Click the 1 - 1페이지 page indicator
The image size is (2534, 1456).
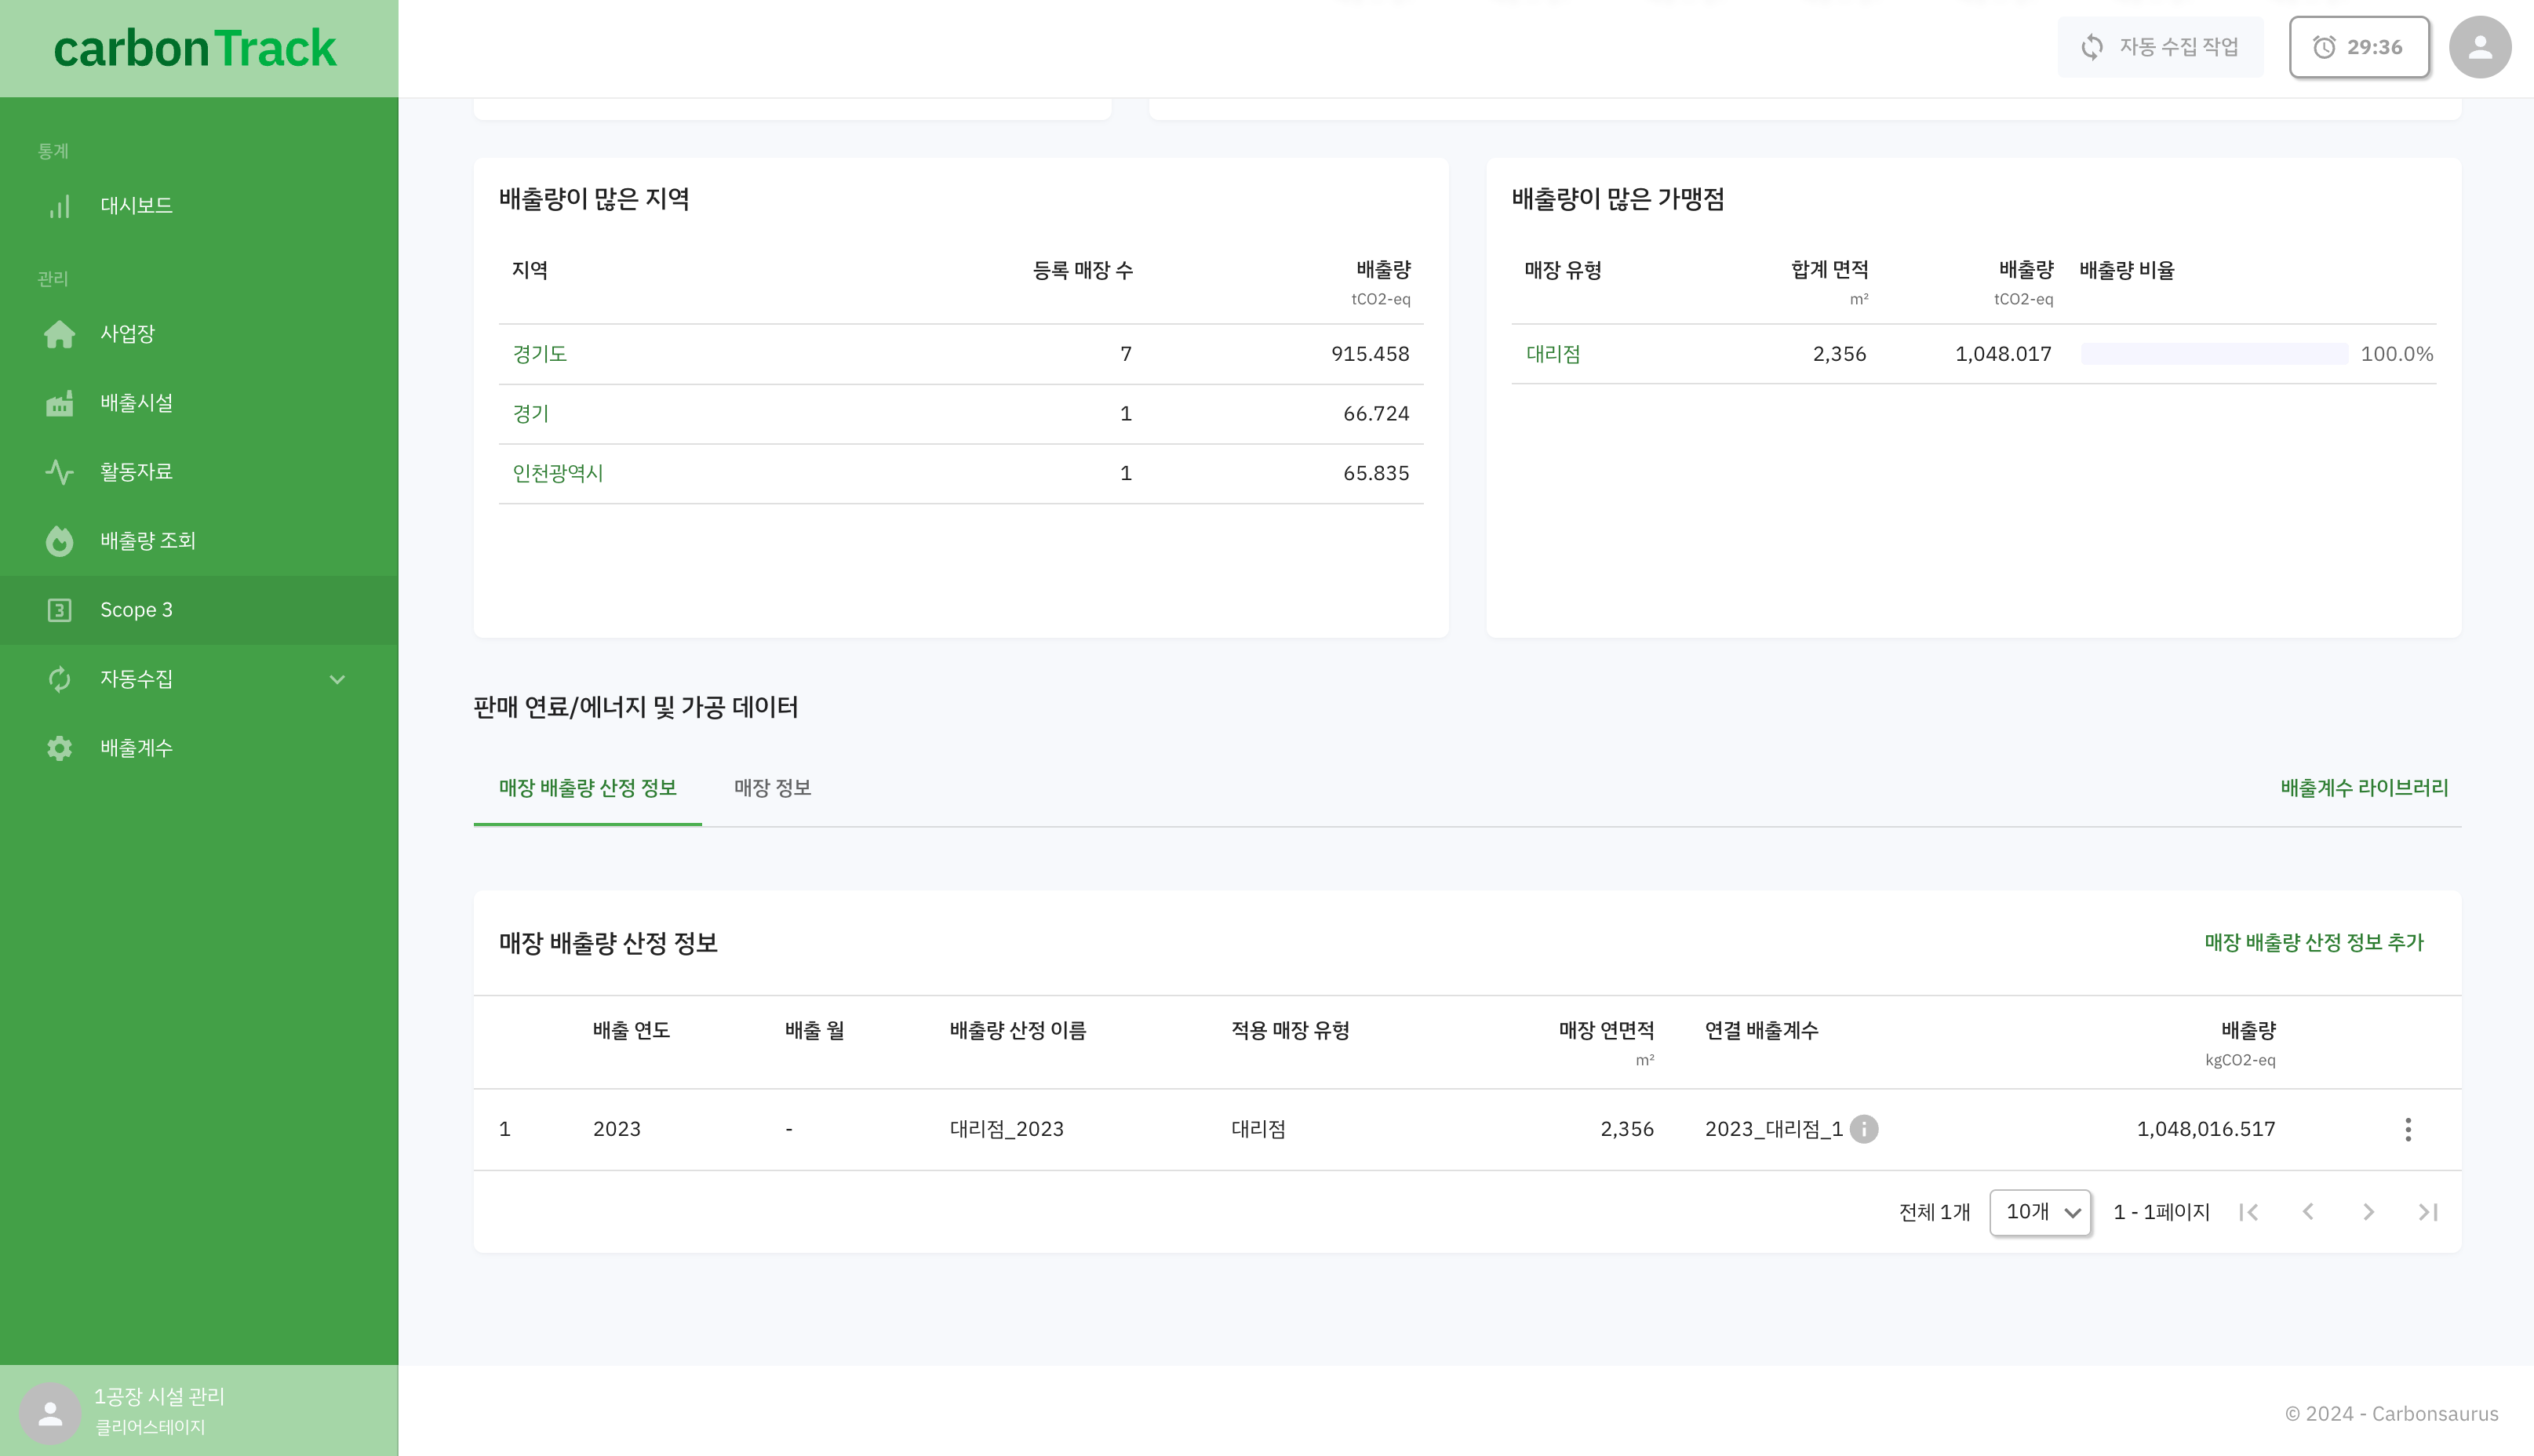pos(2161,1212)
